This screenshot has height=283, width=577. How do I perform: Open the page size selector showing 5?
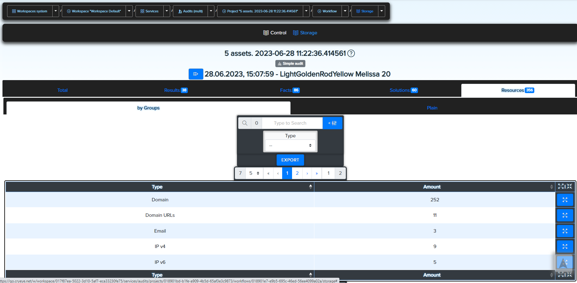pyautogui.click(x=254, y=173)
